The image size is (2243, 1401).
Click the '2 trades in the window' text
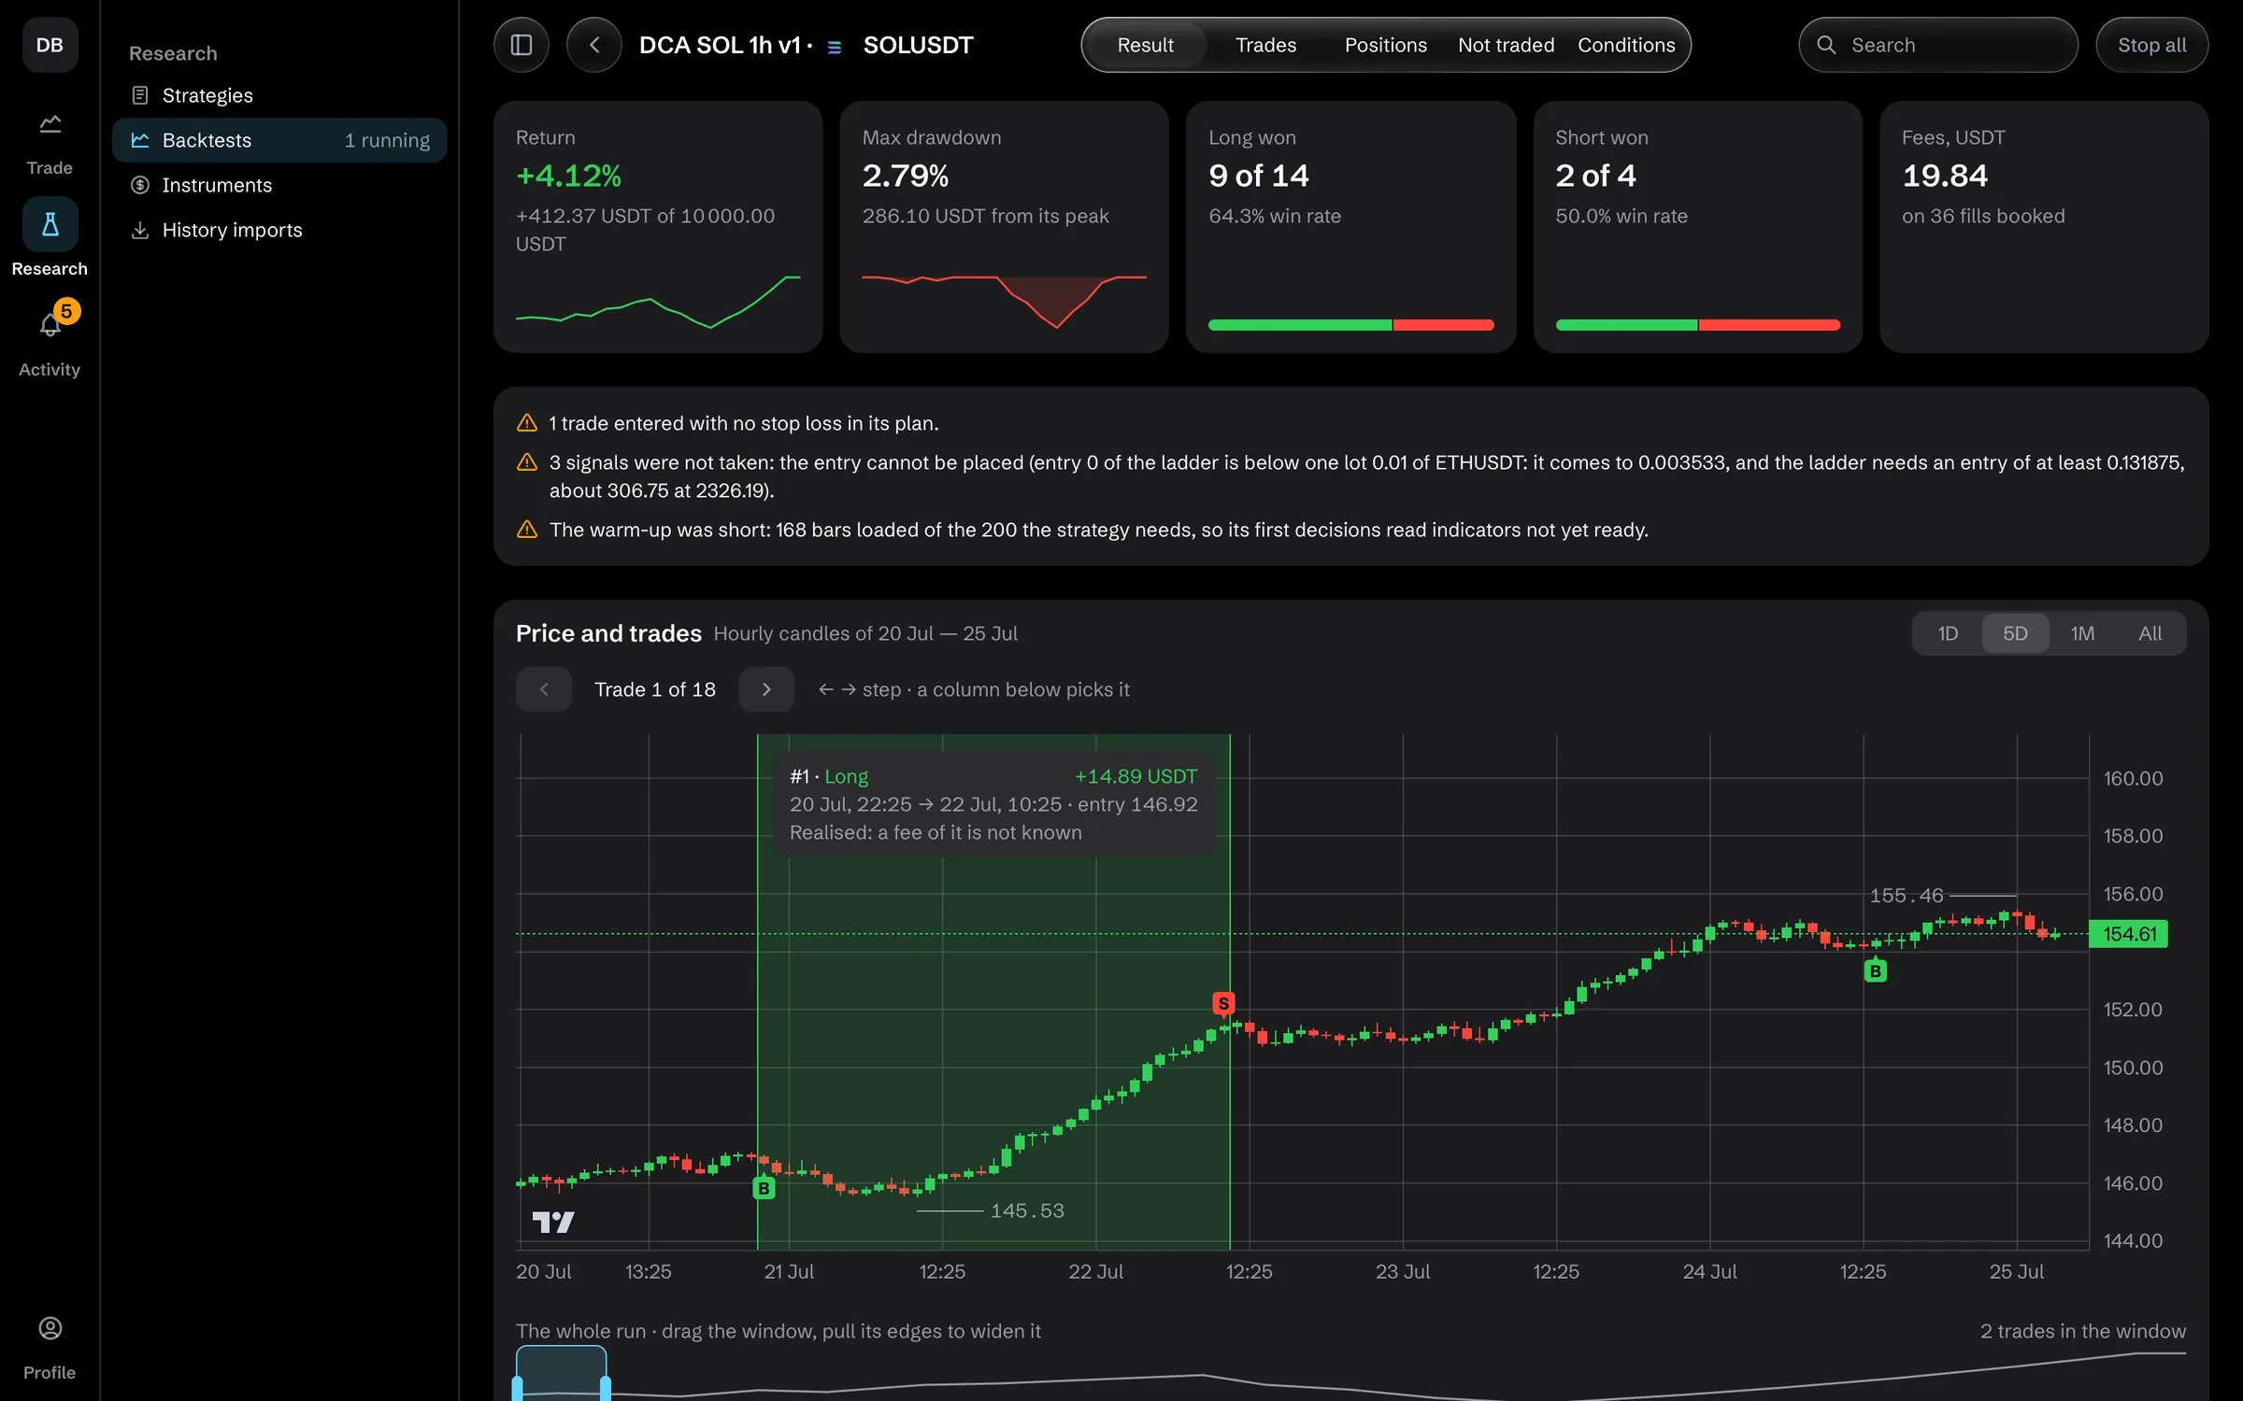[x=2082, y=1331]
